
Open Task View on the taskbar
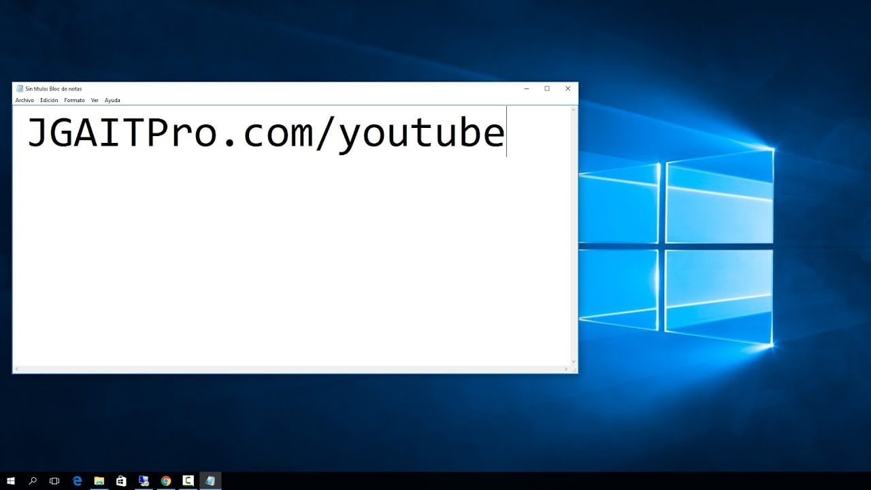(54, 481)
